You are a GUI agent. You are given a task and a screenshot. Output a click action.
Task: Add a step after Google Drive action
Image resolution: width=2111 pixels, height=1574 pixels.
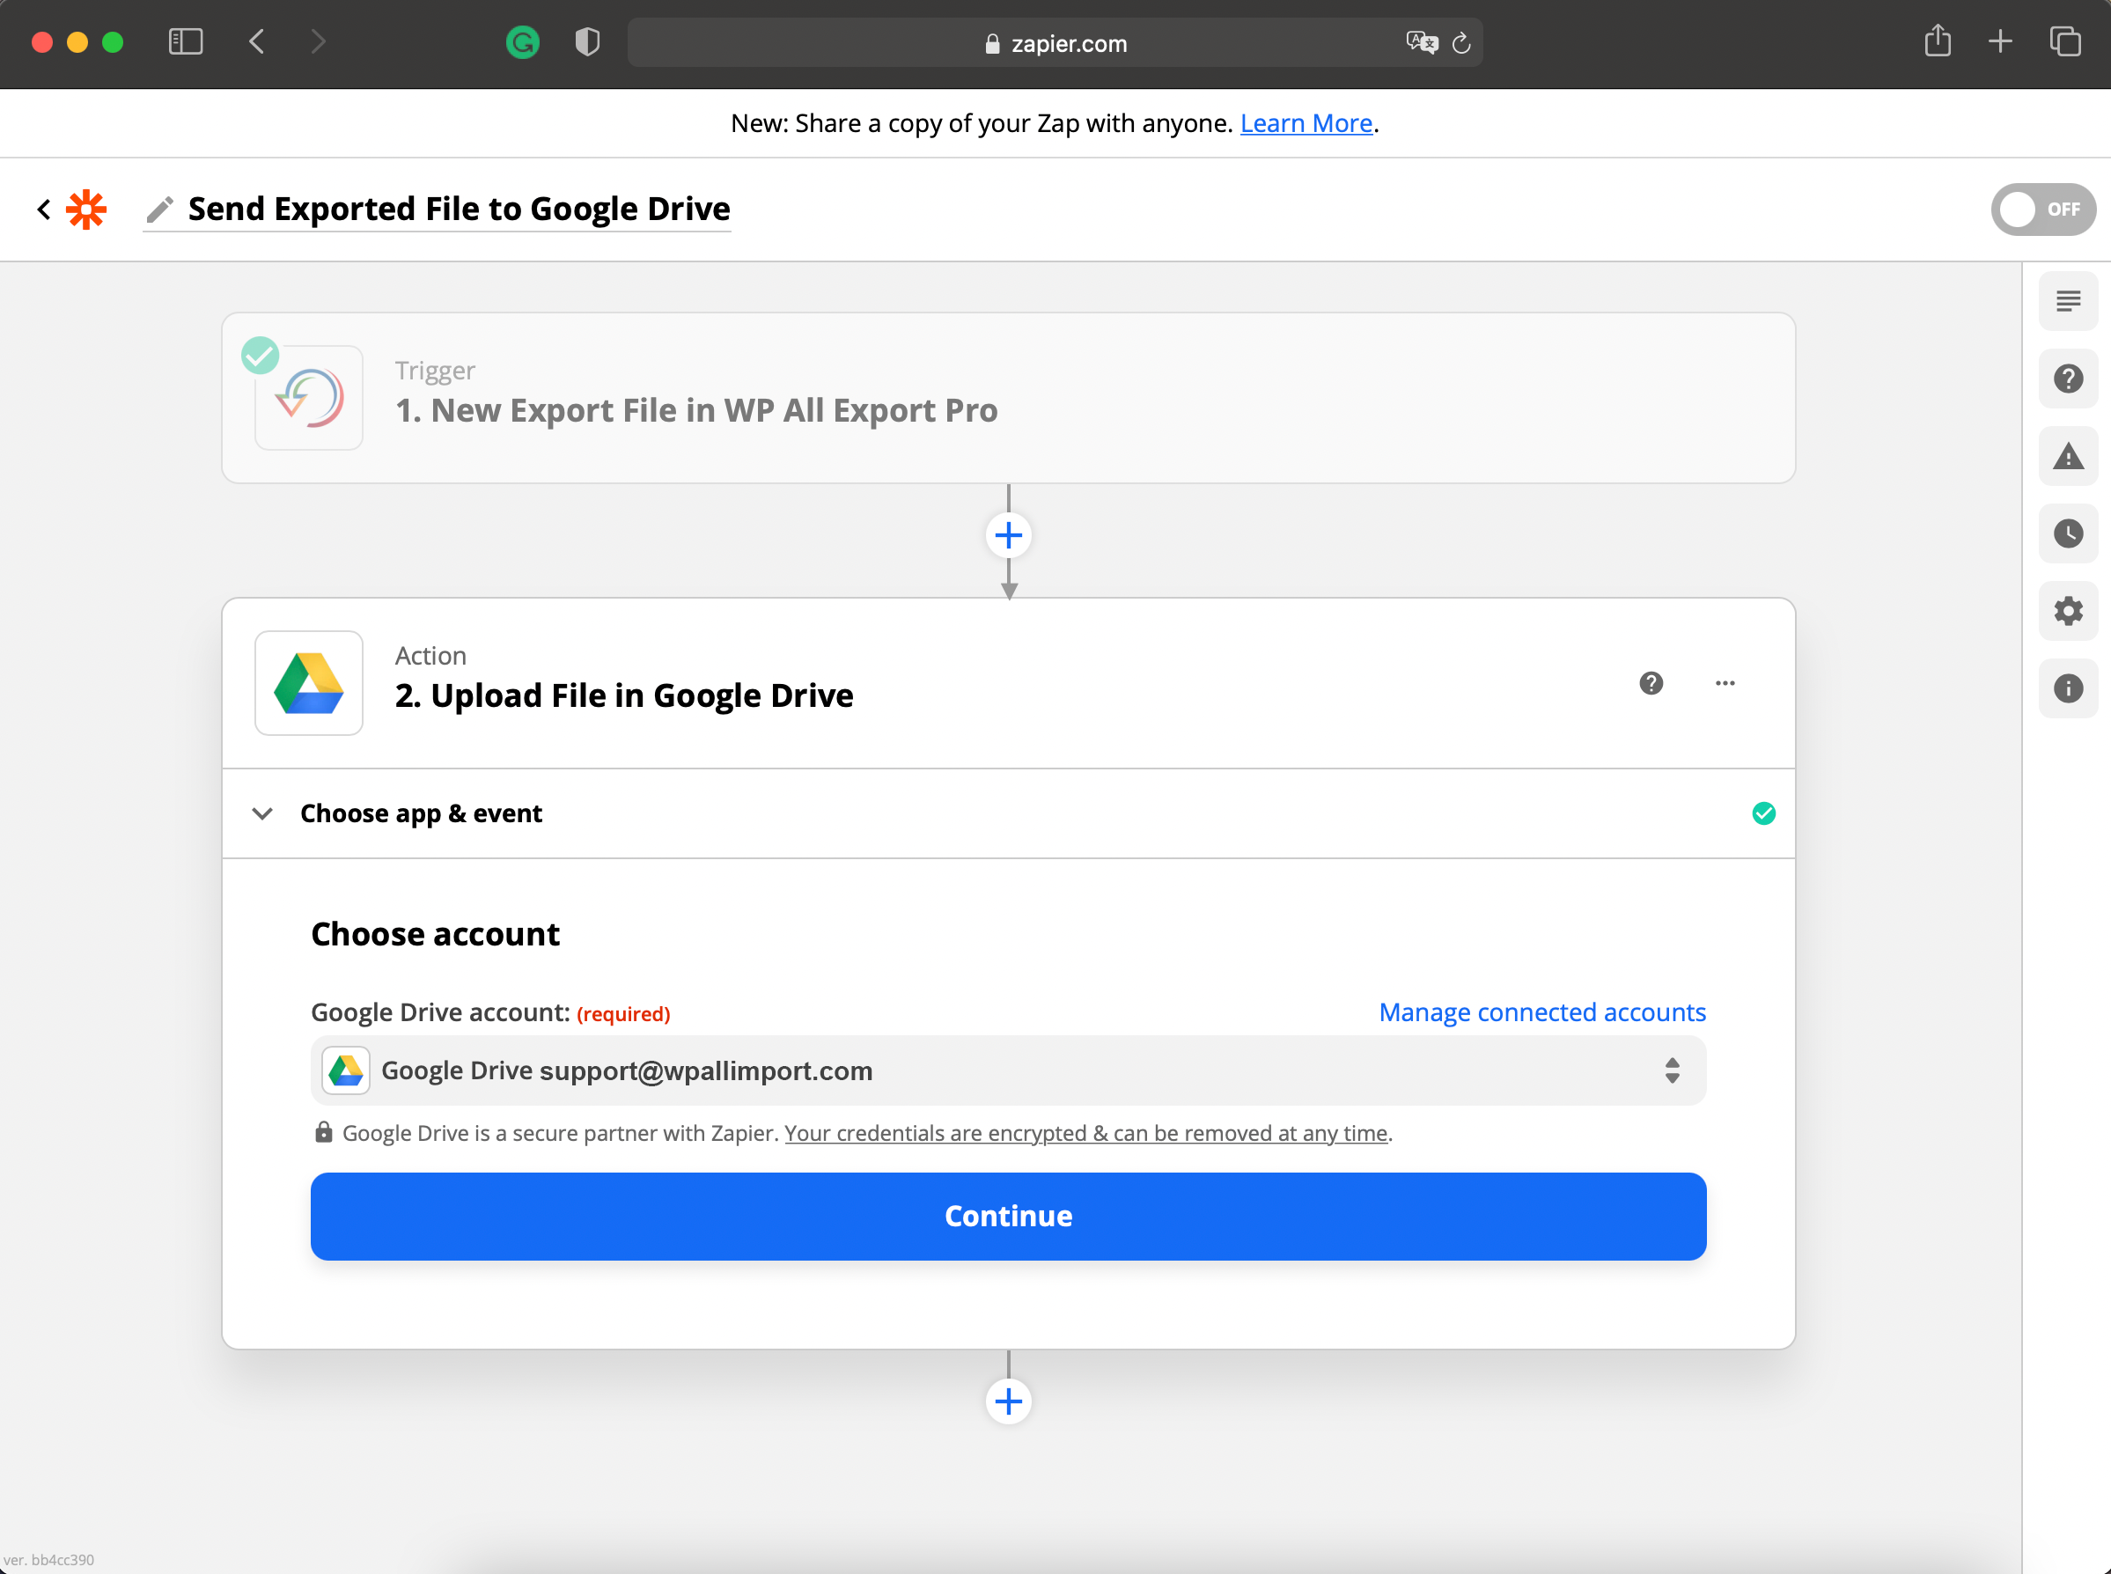coord(1008,1401)
